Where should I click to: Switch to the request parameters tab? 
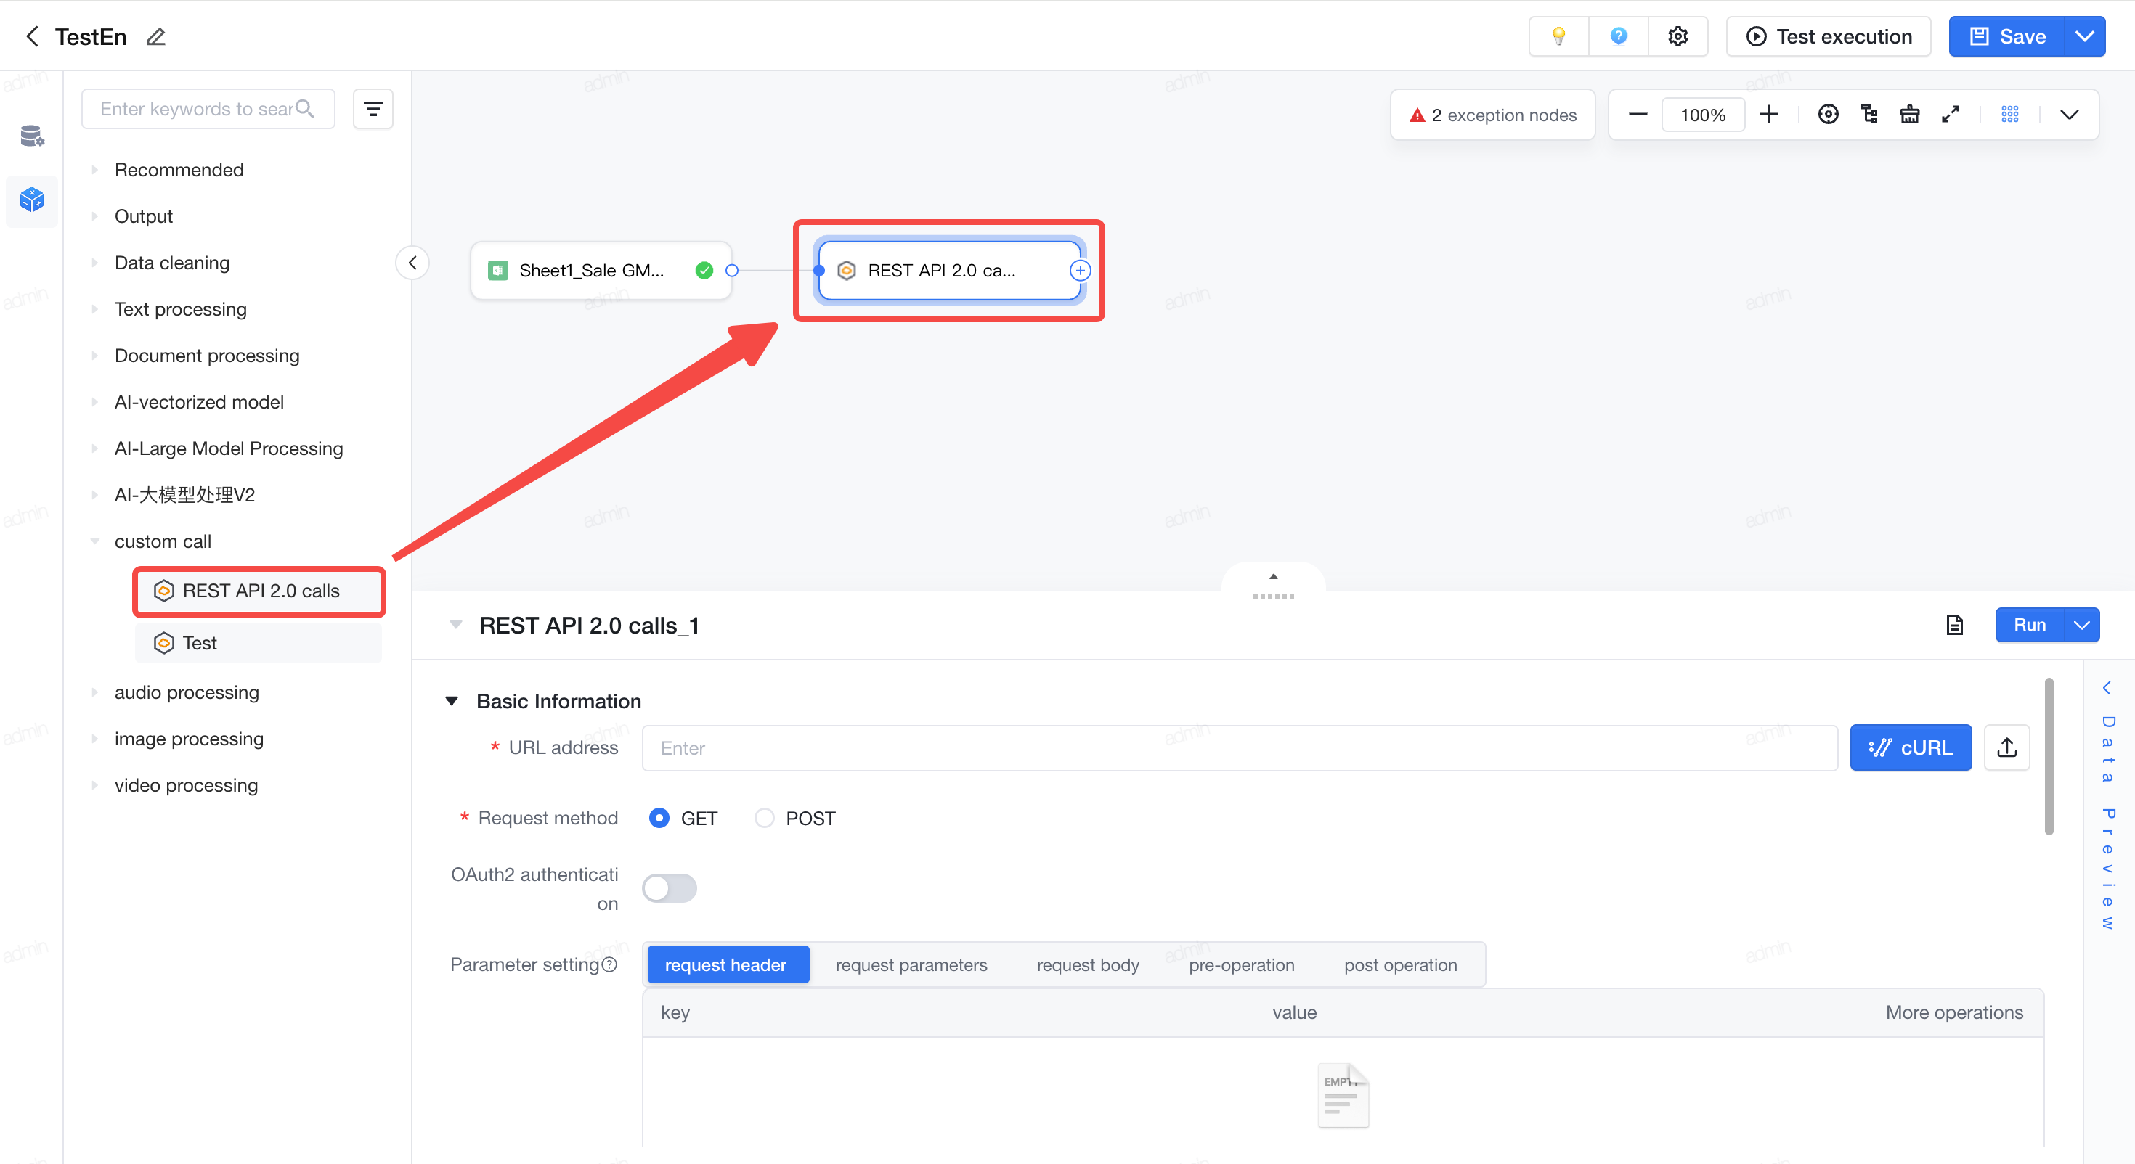click(x=911, y=964)
